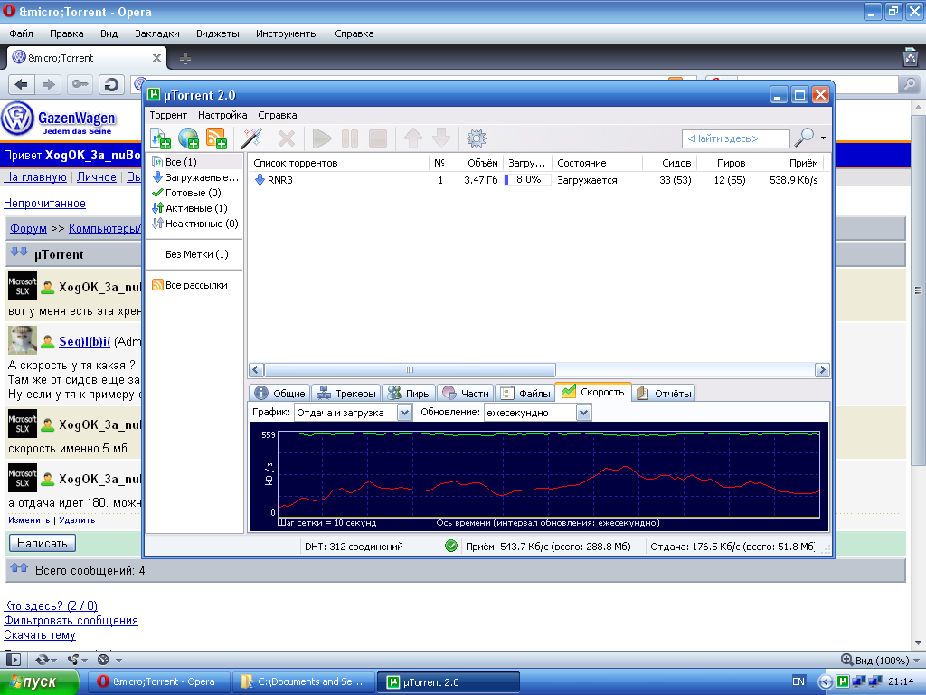Switch to C:\Documents and Se… taskbar window
This screenshot has width=926, height=695.
[304, 682]
